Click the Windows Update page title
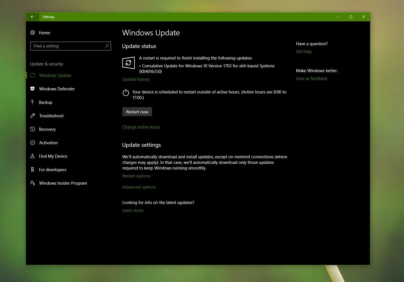The width and height of the screenshot is (404, 282). click(151, 33)
